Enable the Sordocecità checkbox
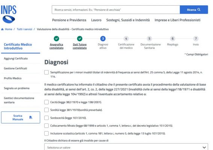This screenshot has width=213, height=150. 47,118
